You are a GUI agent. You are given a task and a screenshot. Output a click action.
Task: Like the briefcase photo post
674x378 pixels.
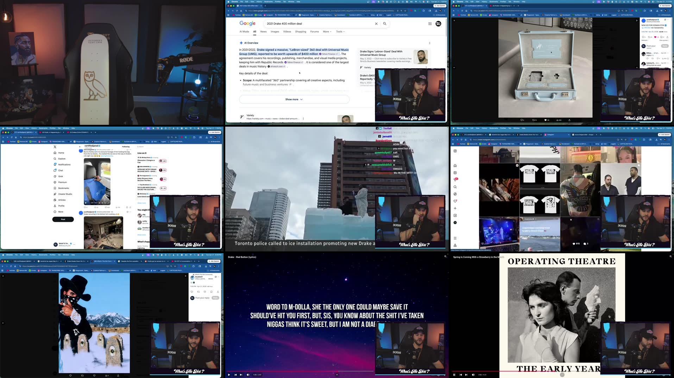coord(546,120)
